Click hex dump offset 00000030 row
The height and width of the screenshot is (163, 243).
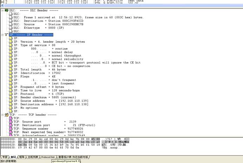[x=61, y=148]
